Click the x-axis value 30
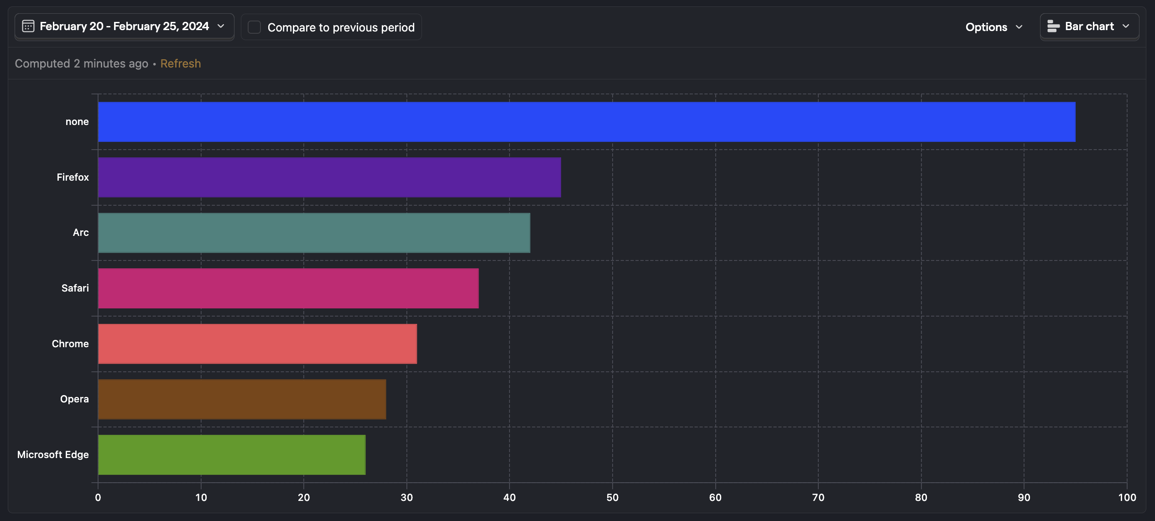Image resolution: width=1155 pixels, height=521 pixels. [406, 498]
